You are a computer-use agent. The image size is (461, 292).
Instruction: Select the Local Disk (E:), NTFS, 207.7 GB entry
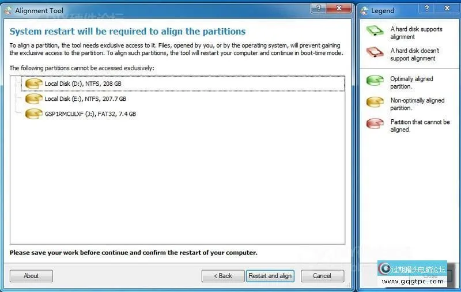tap(85, 99)
